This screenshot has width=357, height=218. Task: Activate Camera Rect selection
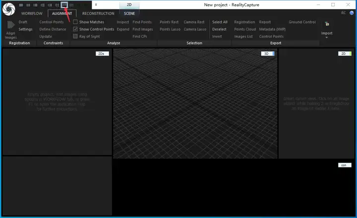click(x=194, y=22)
